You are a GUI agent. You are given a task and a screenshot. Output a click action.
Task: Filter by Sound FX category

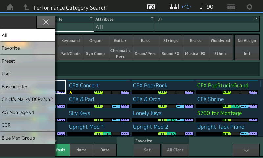click(170, 54)
